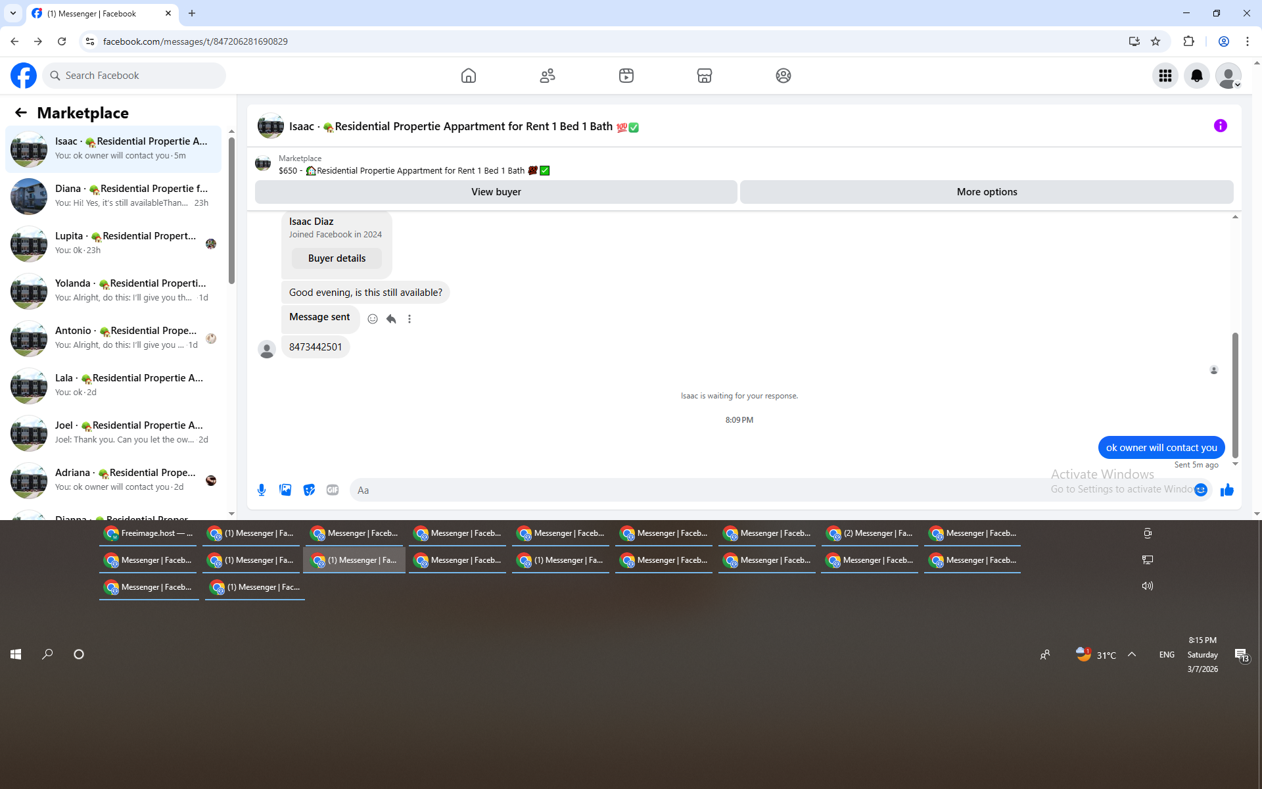Open Windows taskbar search
Screen dimensions: 1262x789
click(47, 654)
